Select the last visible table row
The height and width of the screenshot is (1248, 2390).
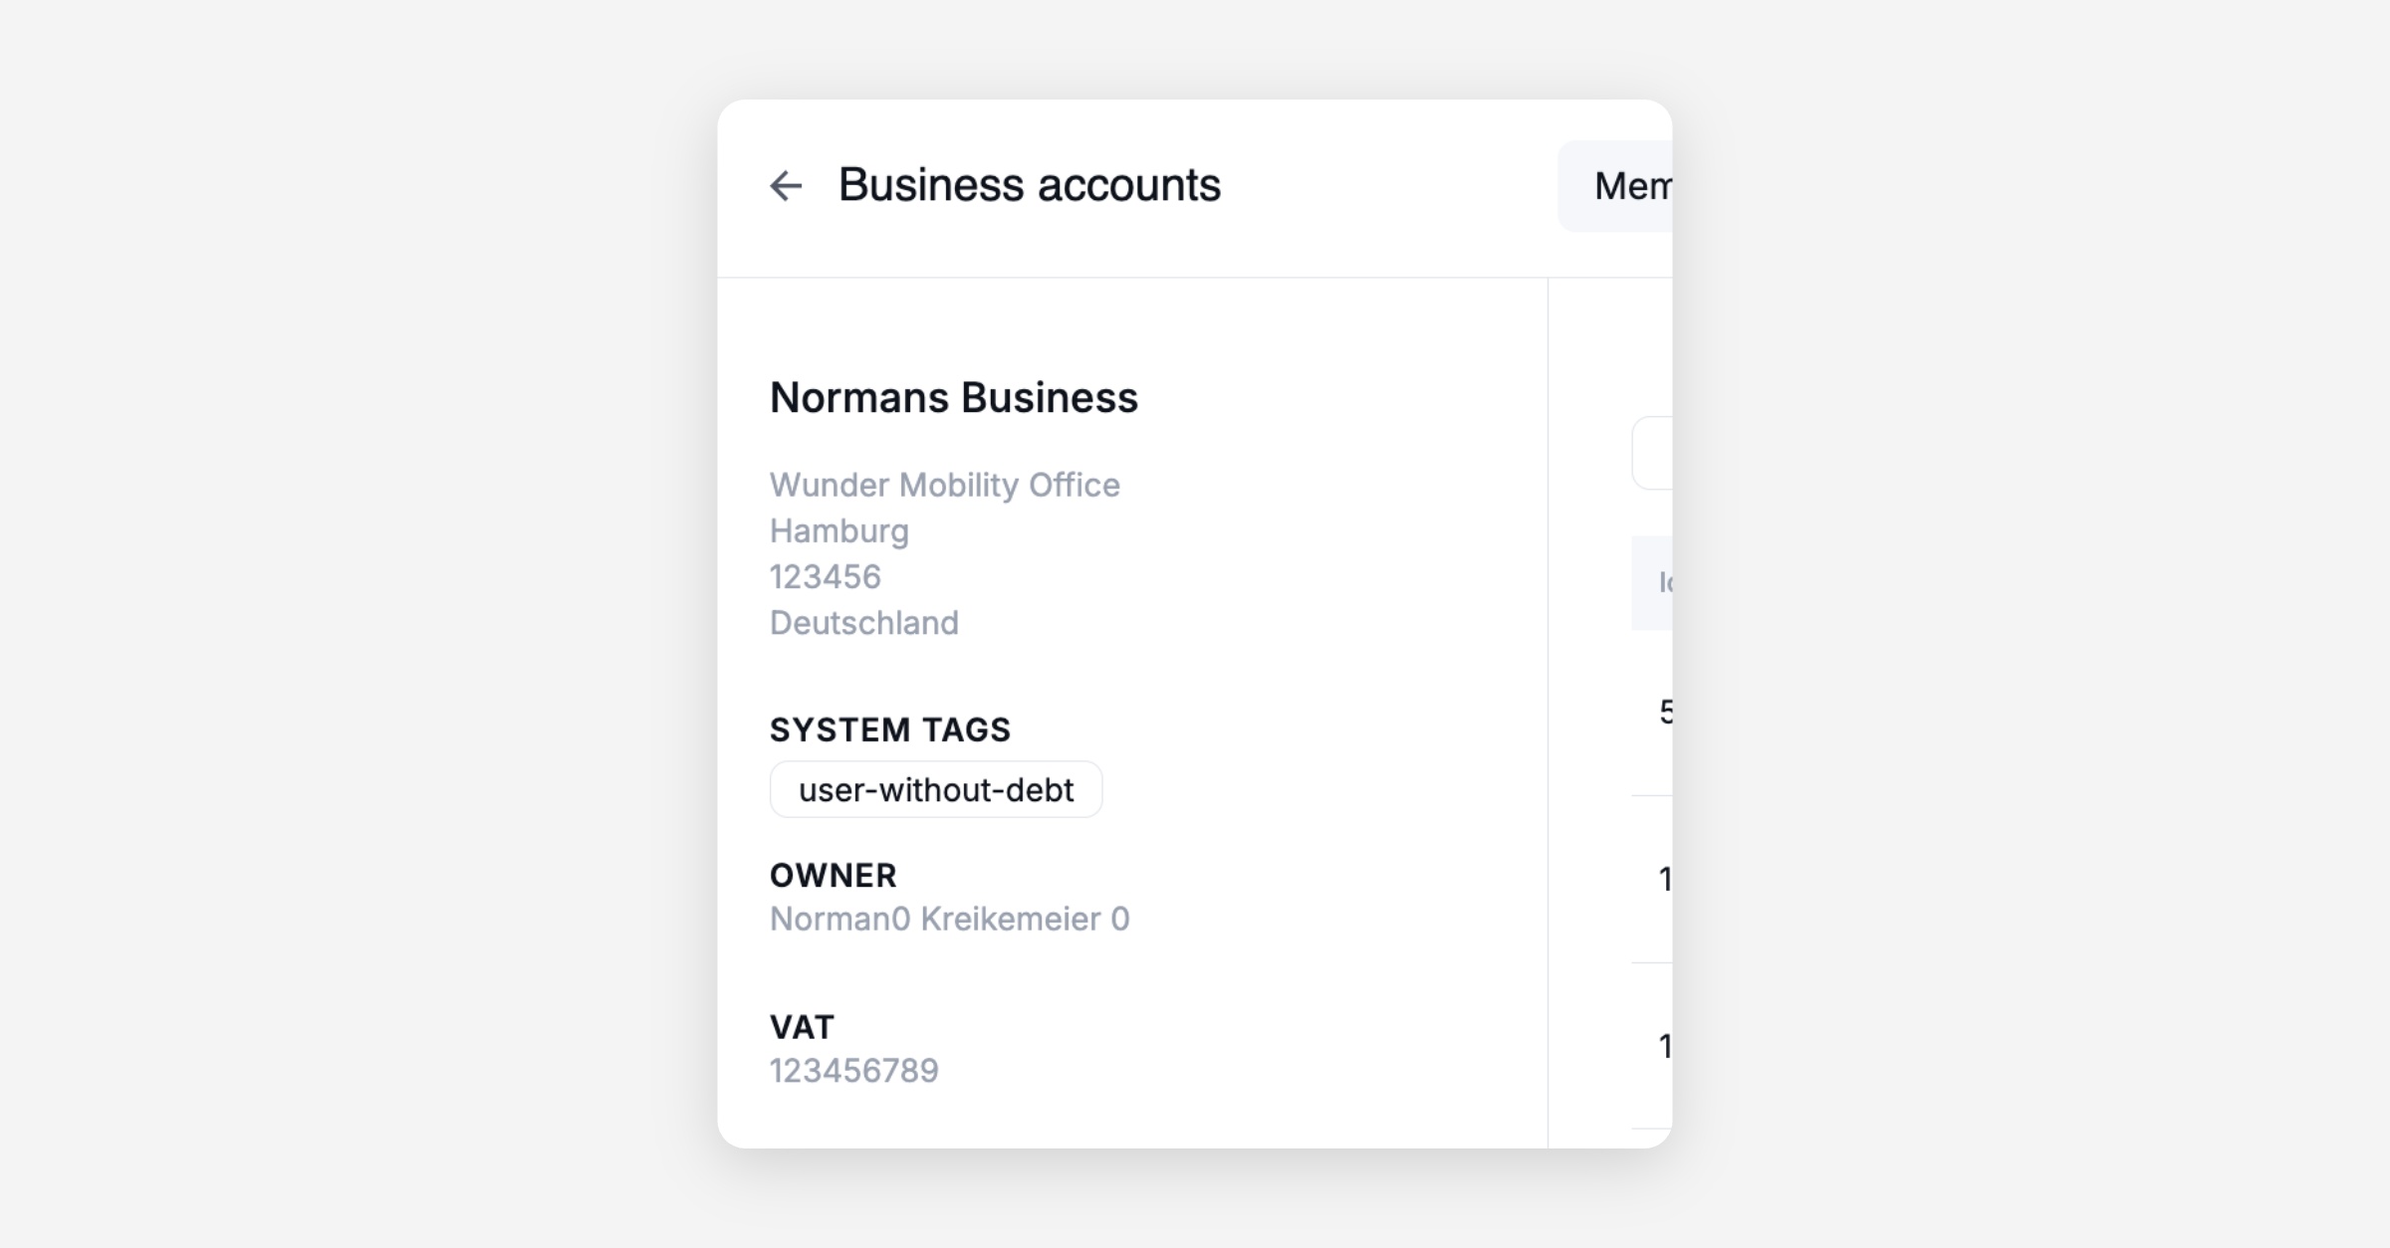[x=1659, y=1046]
